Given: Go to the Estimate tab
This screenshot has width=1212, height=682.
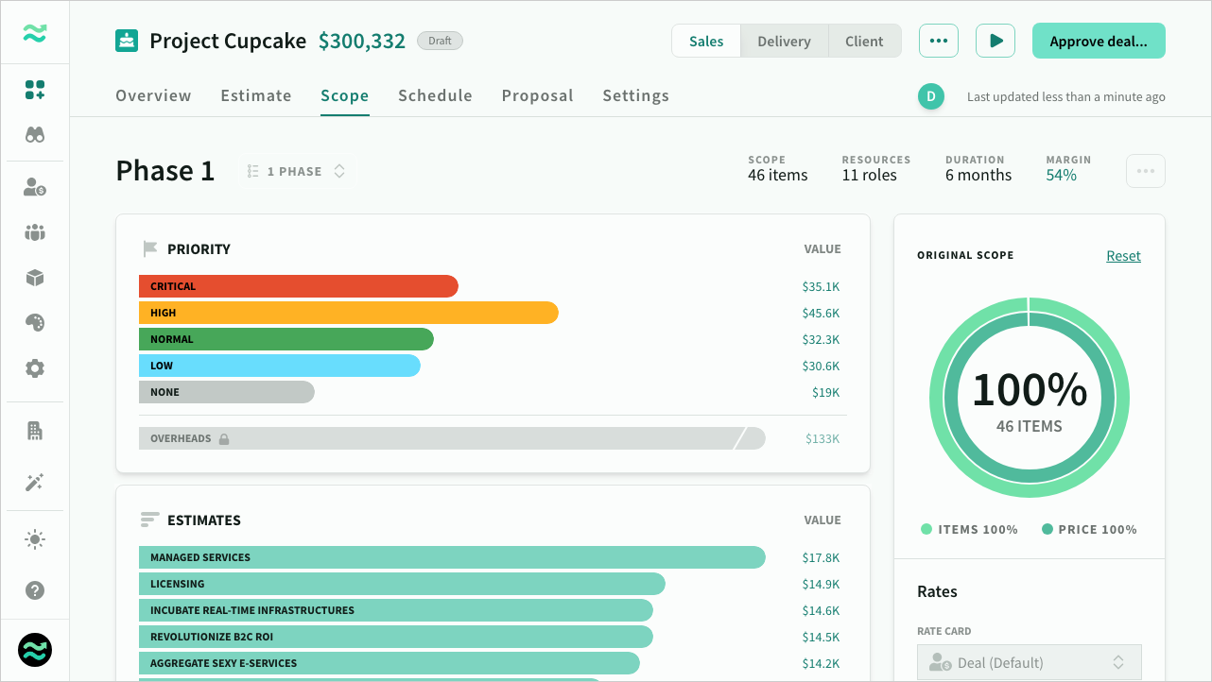Looking at the screenshot, I should [255, 95].
